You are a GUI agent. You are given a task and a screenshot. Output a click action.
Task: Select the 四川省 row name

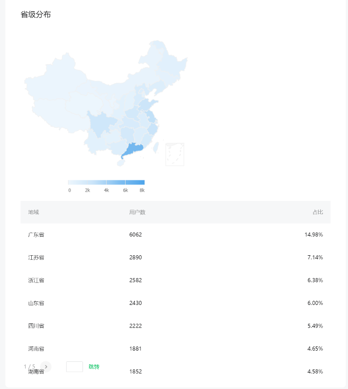point(36,326)
